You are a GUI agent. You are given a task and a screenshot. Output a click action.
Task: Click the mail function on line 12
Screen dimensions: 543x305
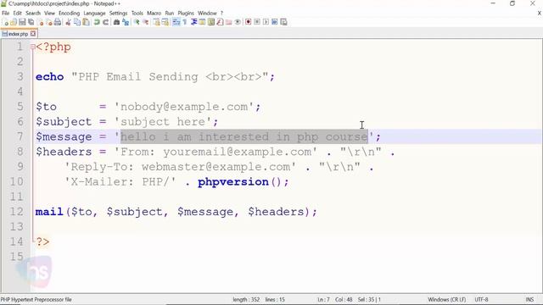[49, 212]
